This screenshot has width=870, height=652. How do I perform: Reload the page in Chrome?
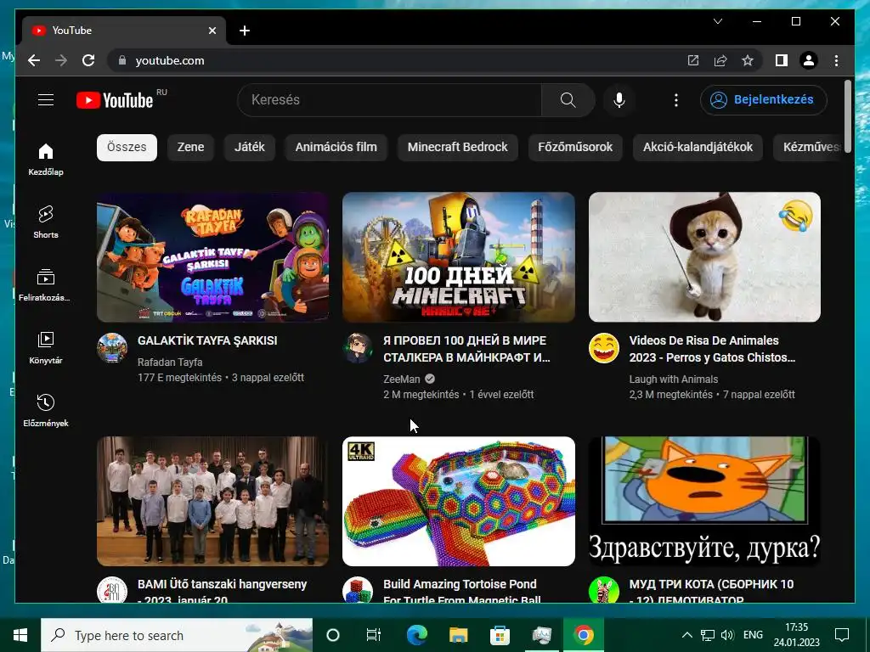click(88, 60)
